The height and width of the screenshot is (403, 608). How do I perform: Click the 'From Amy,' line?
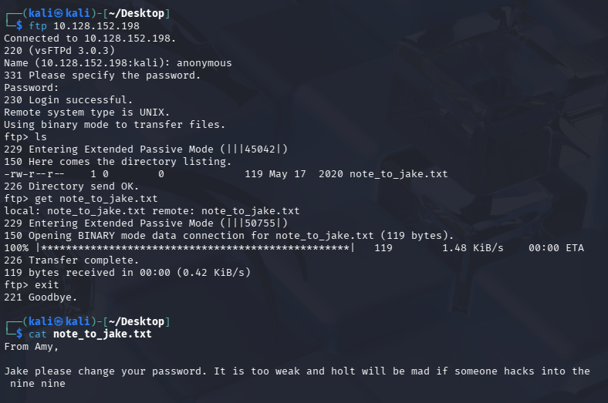click(x=31, y=347)
